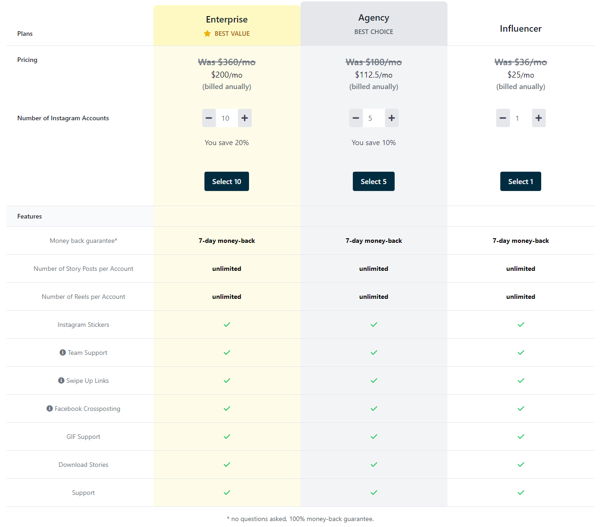Image resolution: width=600 pixels, height=527 pixels.
Task: Decrease Agency accounts using minus icon
Action: click(356, 118)
